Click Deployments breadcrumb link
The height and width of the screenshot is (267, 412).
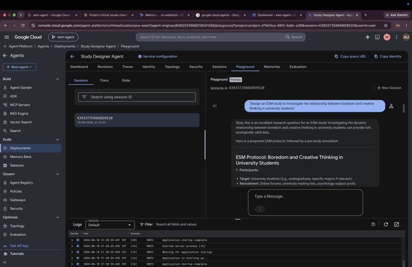(x=64, y=46)
